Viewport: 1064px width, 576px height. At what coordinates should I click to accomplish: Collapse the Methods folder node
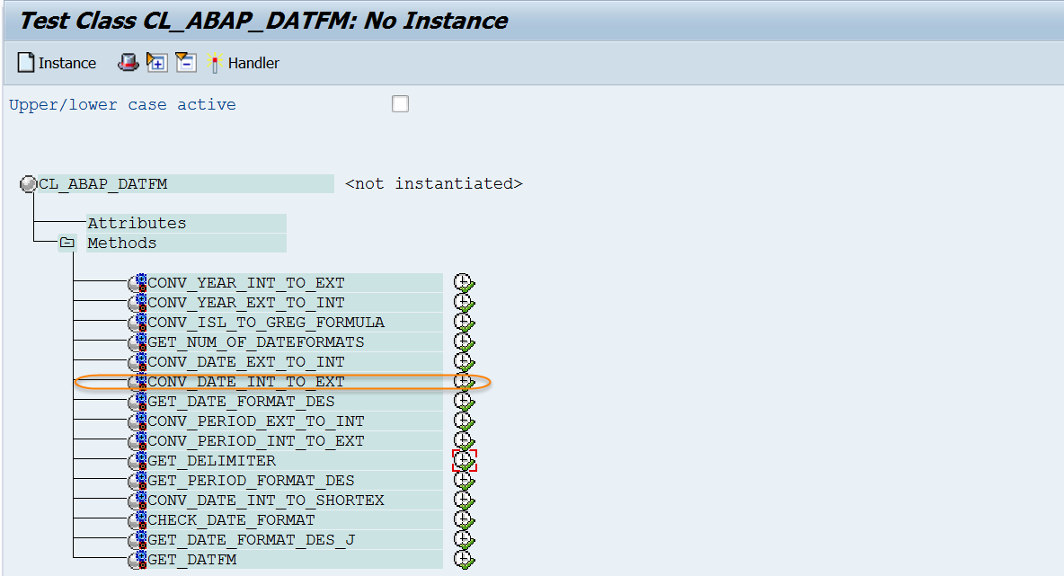67,243
